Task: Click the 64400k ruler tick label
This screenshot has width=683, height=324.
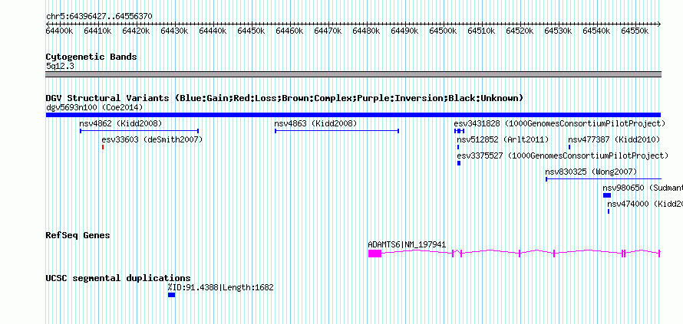Action: pos(60,31)
